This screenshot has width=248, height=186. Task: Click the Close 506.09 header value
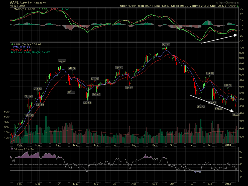tap(179, 6)
